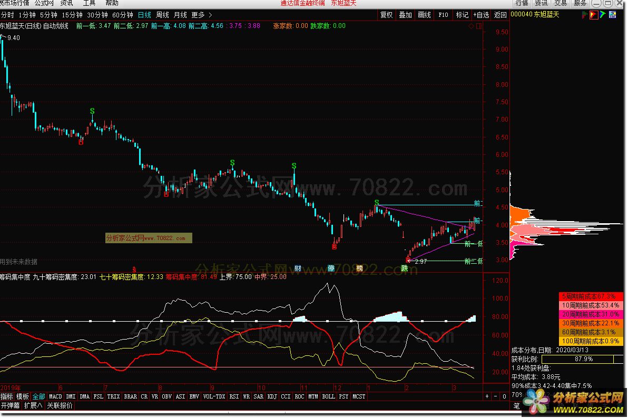Select the 全部 indicator filter
The width and height of the screenshot is (628, 418).
coord(38,396)
